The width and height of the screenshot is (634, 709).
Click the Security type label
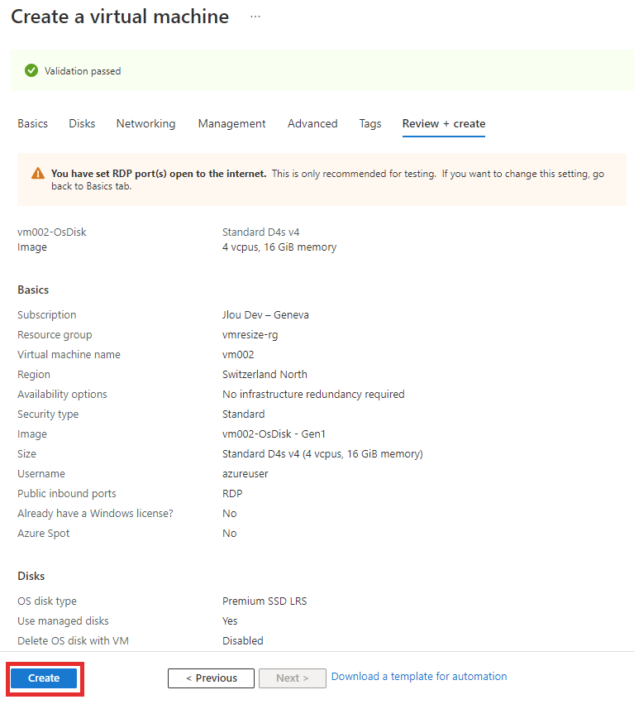point(48,414)
